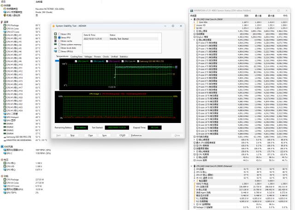Toggle CPU Core #3 graph checkbox
Image resolution: width=295 pixels, height=210 pixels.
tap(107, 61)
